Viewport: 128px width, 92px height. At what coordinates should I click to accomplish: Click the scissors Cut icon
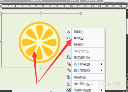(68, 32)
